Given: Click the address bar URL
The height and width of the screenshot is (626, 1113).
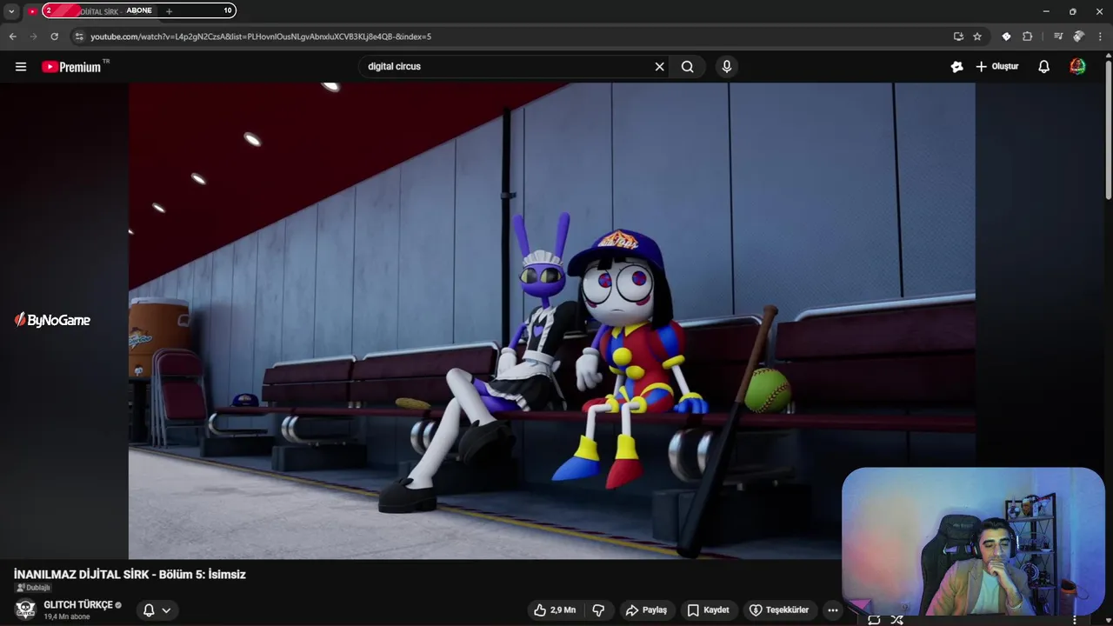Looking at the screenshot, I should 261,37.
